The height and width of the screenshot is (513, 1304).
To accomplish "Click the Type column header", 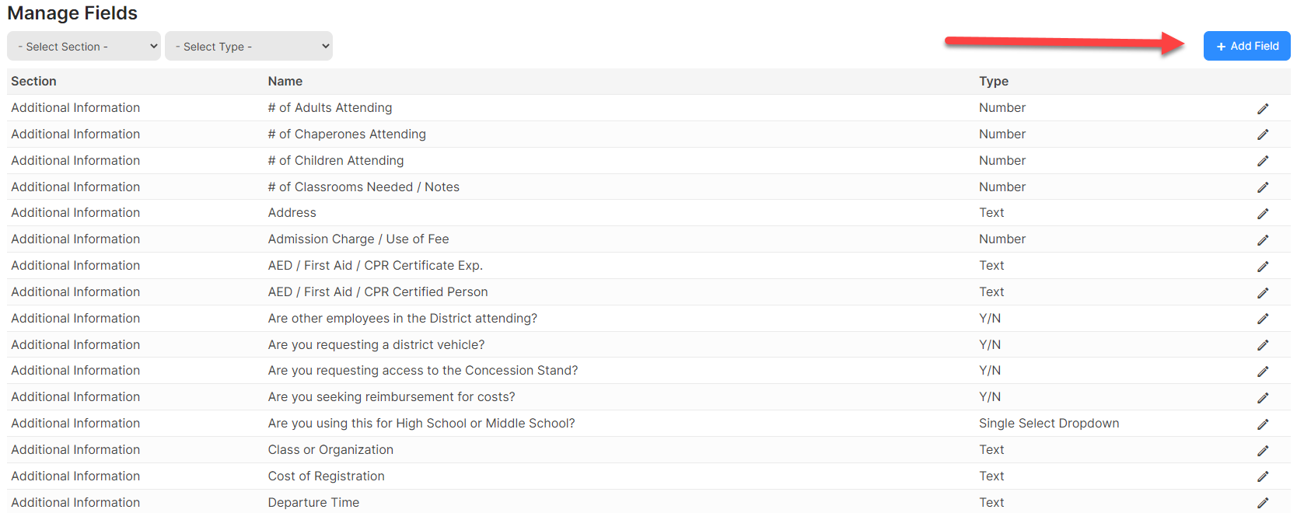I will tap(994, 81).
